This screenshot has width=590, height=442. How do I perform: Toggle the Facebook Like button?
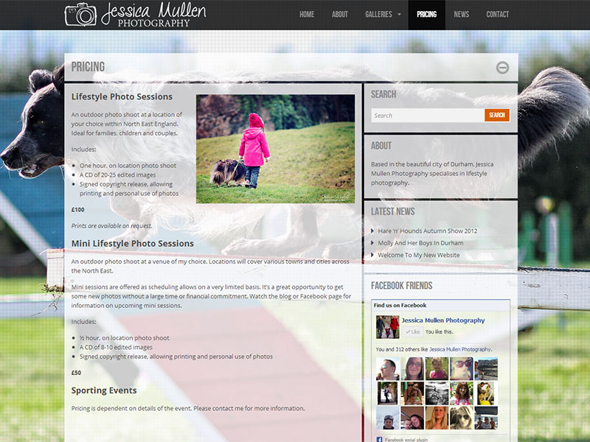(x=413, y=331)
